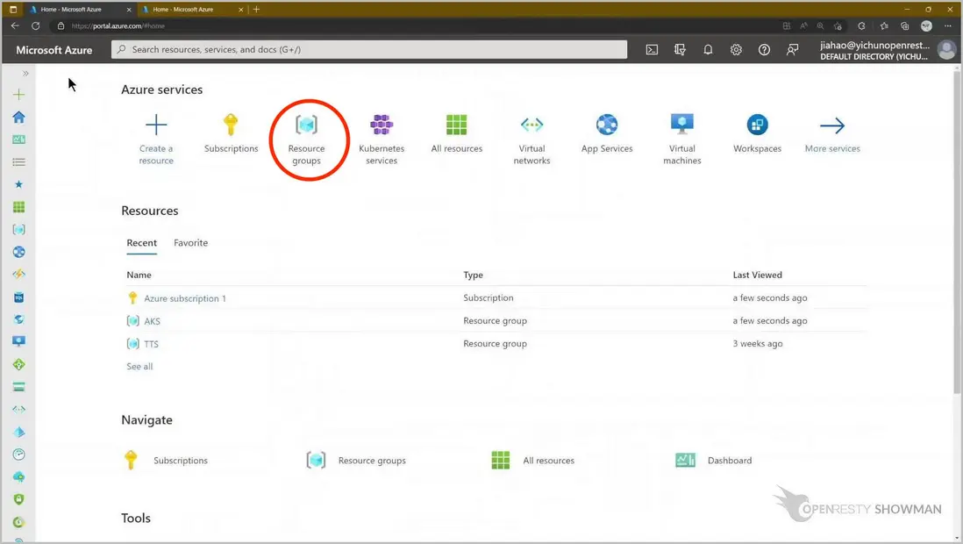This screenshot has width=963, height=544.
Task: Open a new browser tab
Action: [256, 9]
